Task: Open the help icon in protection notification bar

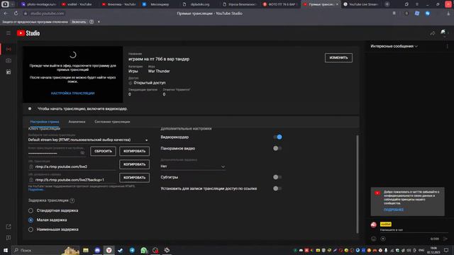Action: (x=92, y=22)
